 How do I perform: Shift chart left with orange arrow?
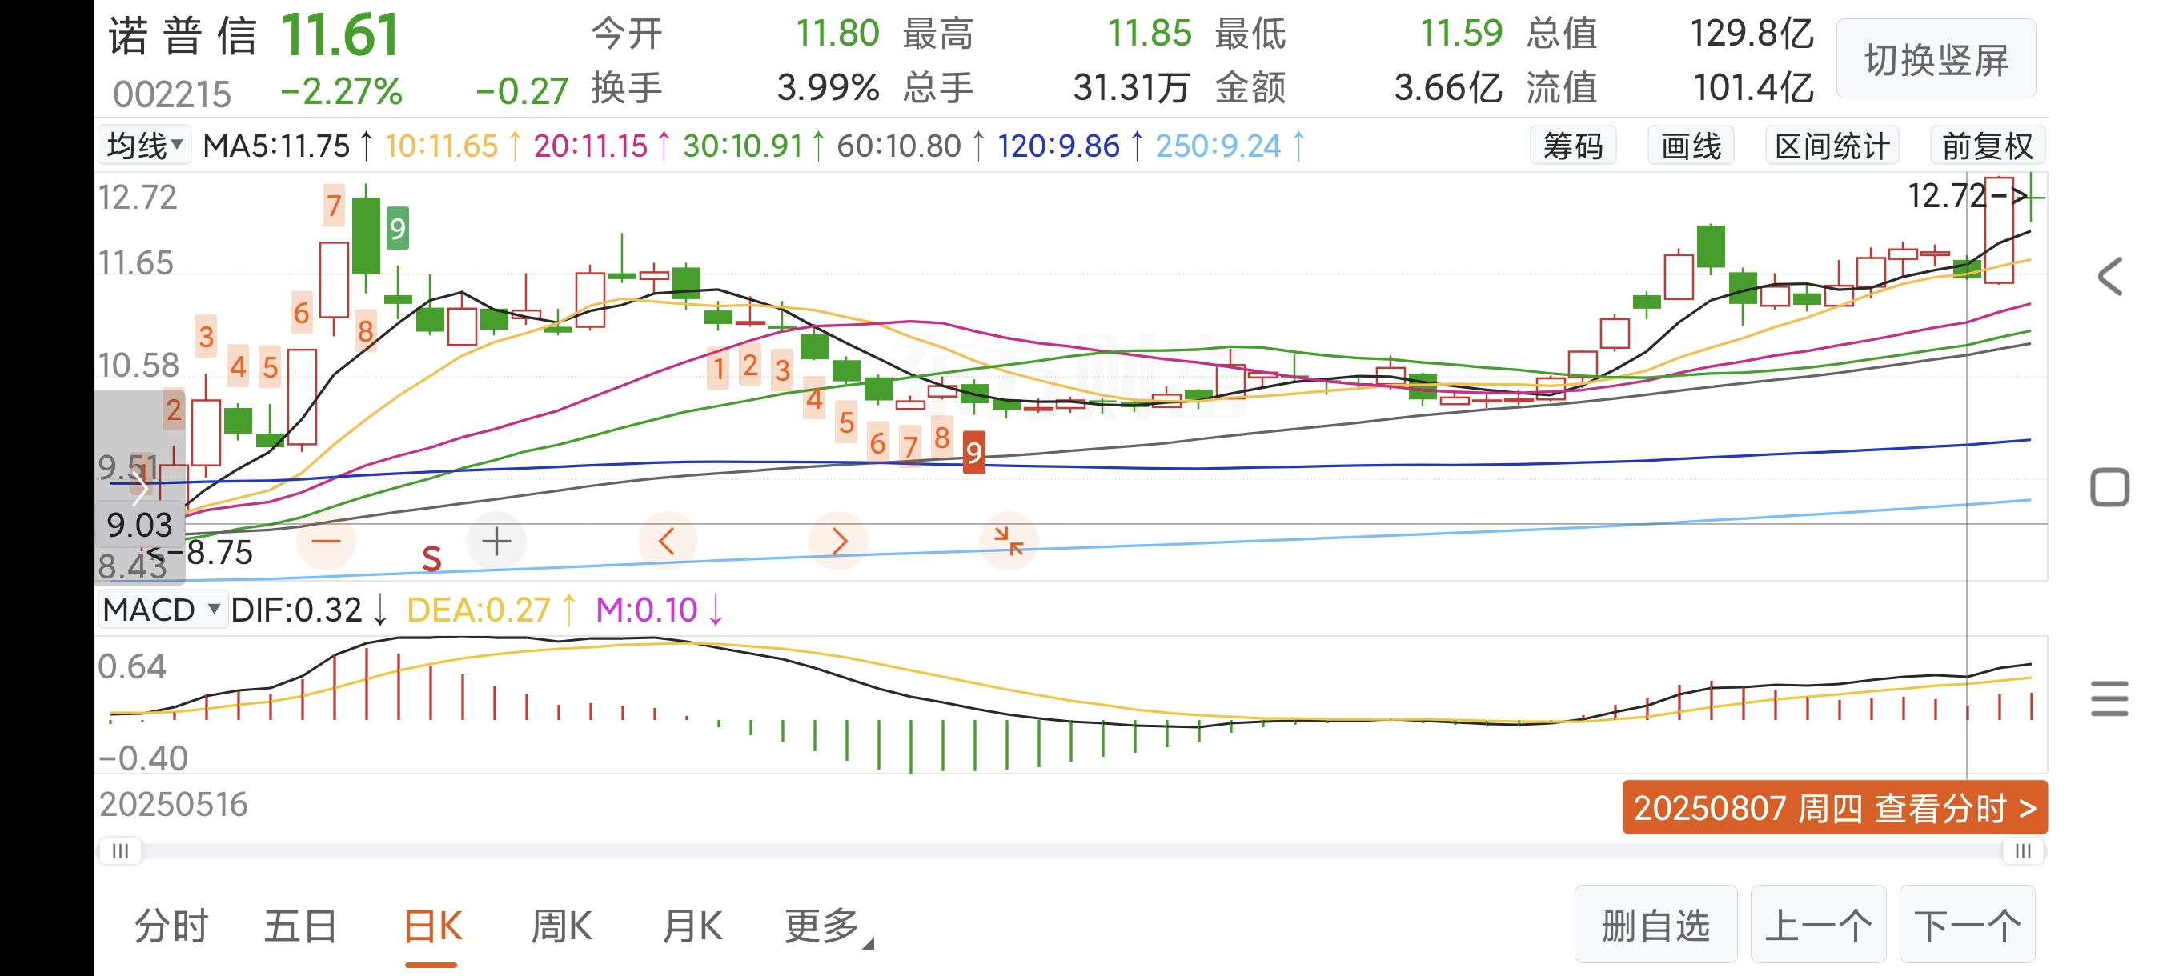point(667,542)
